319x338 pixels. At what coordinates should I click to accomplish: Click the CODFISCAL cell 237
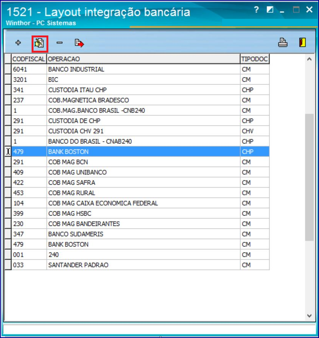click(29, 100)
